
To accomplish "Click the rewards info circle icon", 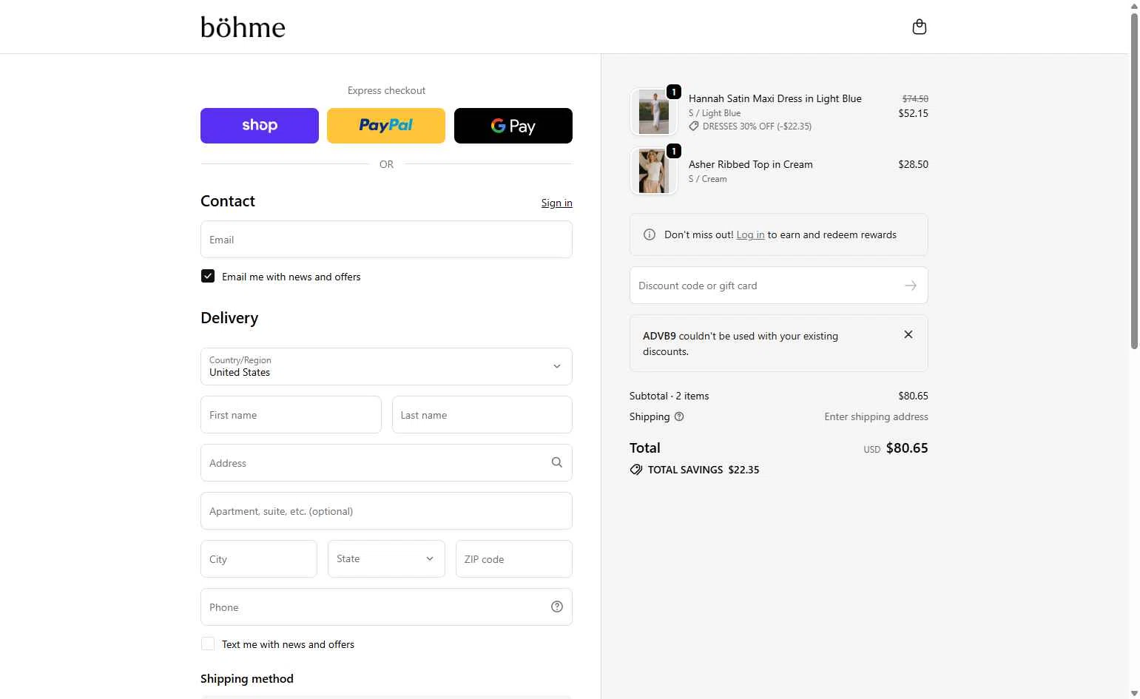I will pos(650,234).
